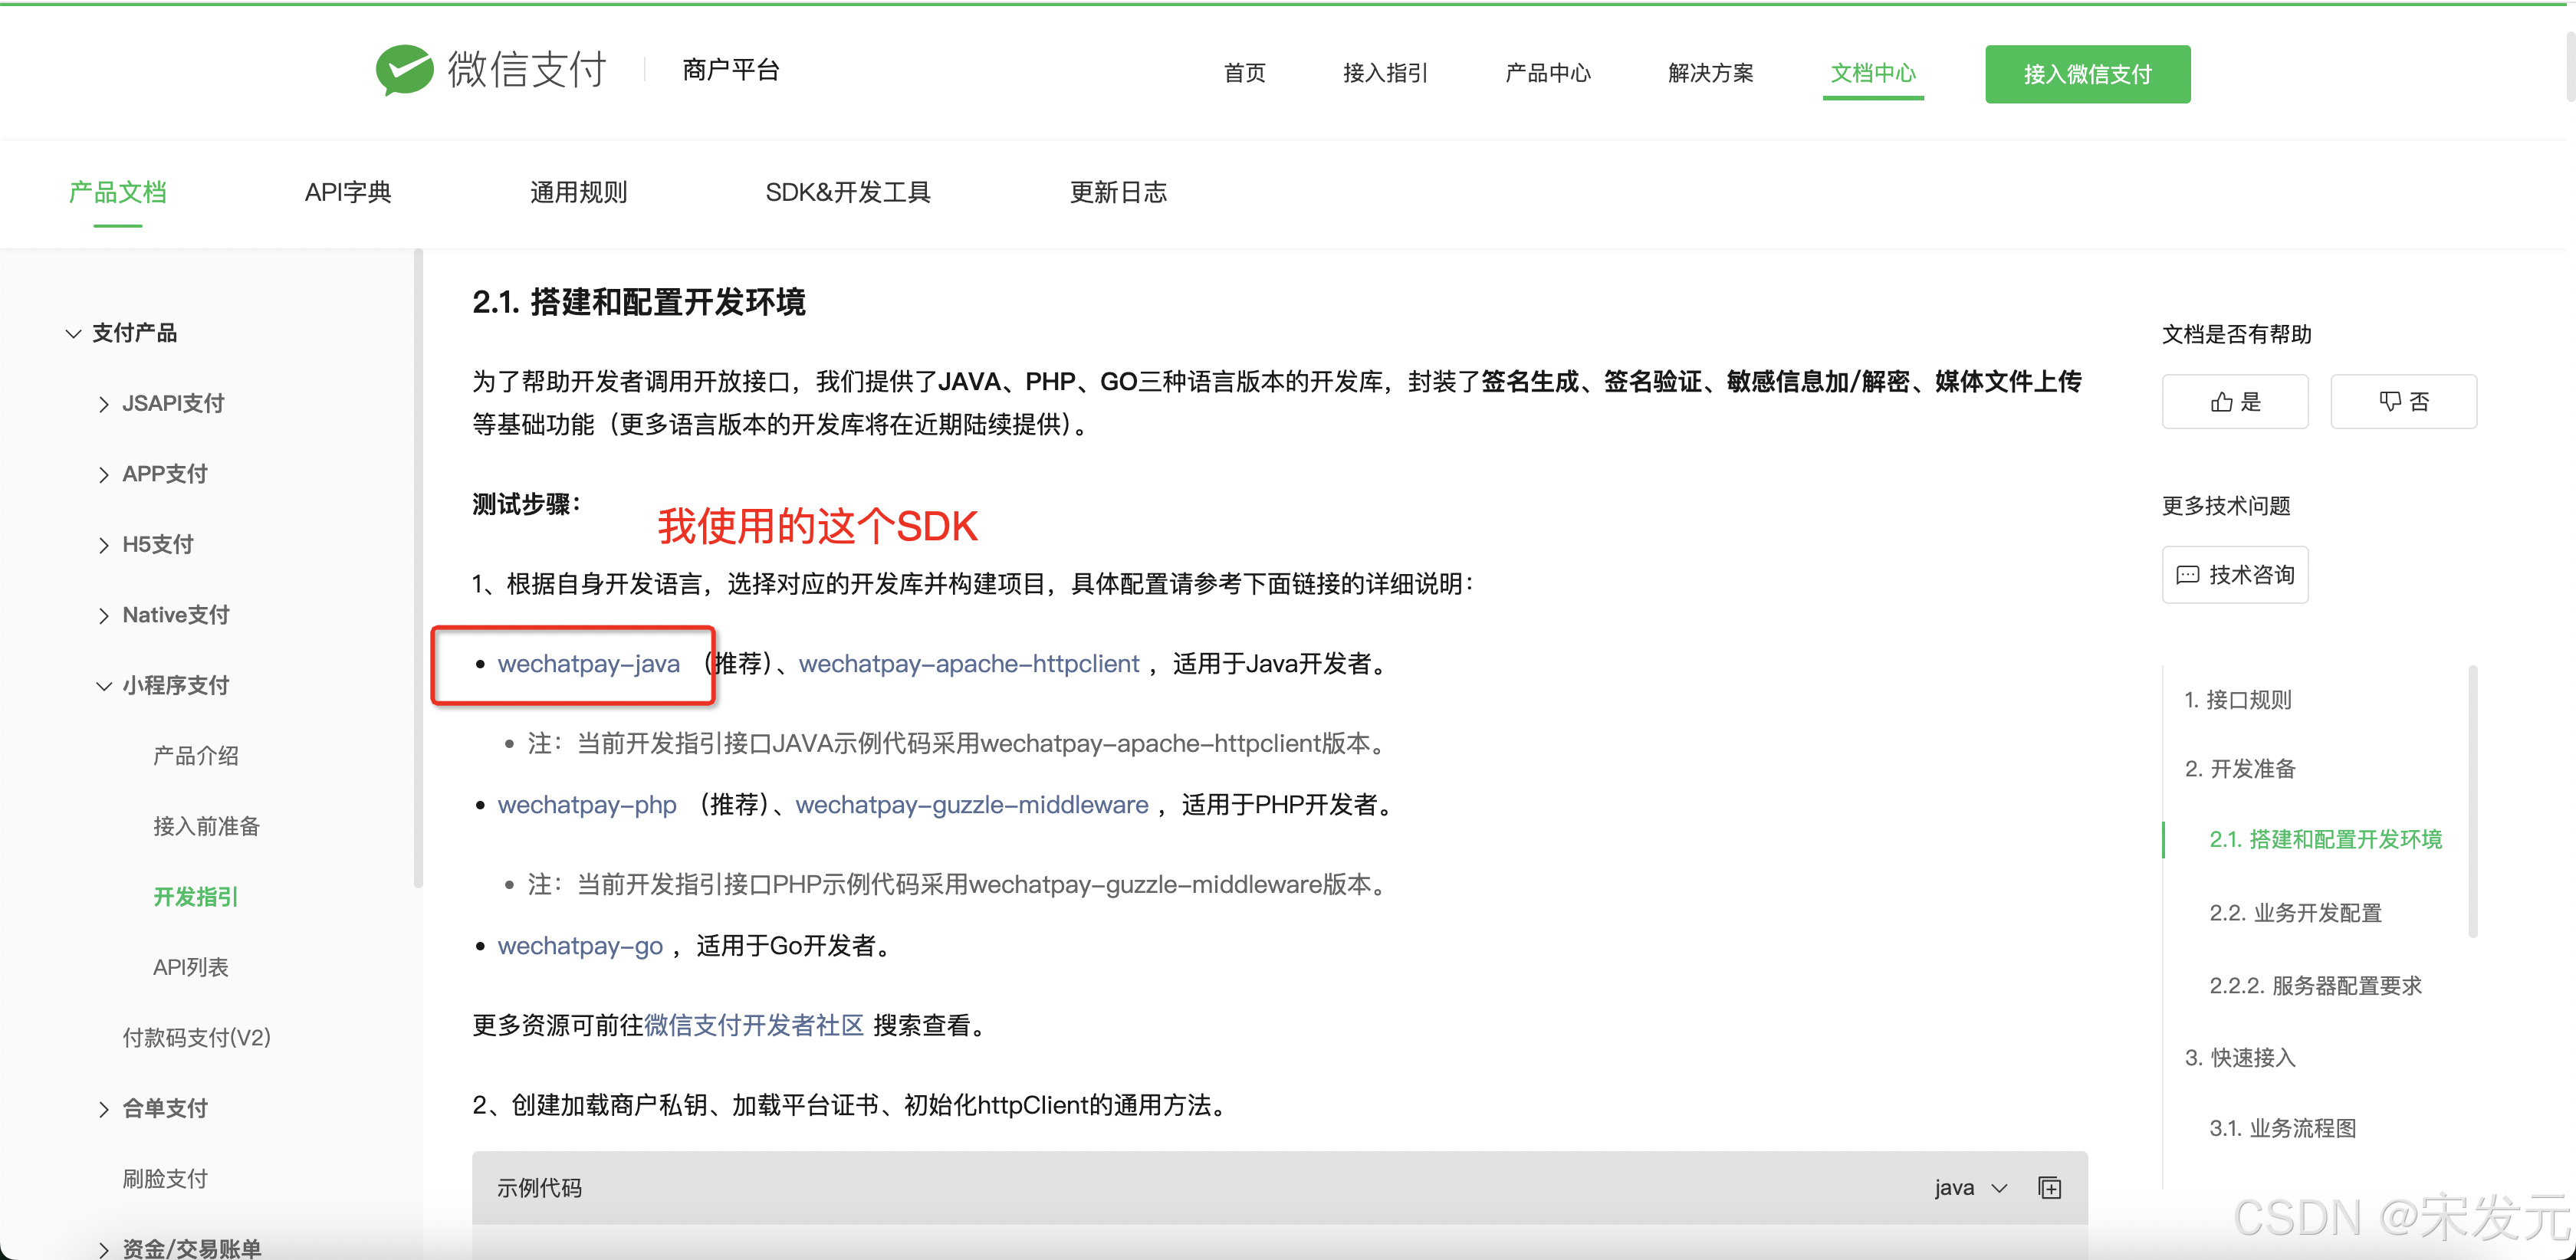The width and height of the screenshot is (2576, 1260).
Task: Click the copy code icon in the sample code header
Action: pyautogui.click(x=2049, y=1187)
